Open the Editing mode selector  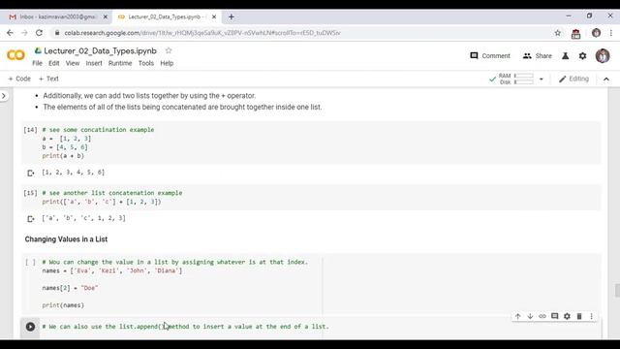point(573,79)
